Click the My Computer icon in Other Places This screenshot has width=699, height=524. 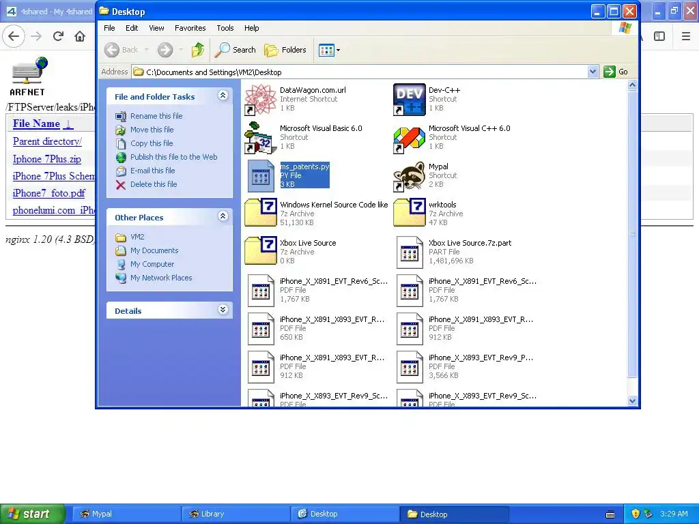[x=121, y=264]
